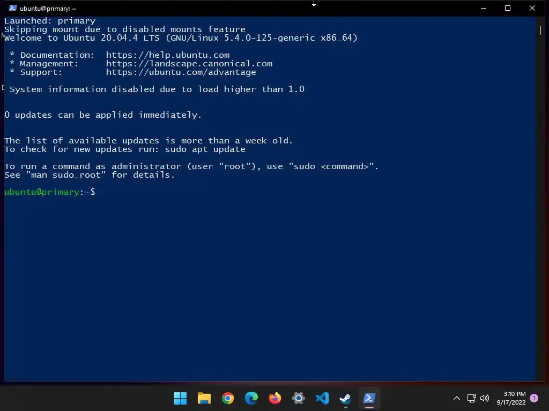Select the PowerShell taskbar icon

[369, 398]
